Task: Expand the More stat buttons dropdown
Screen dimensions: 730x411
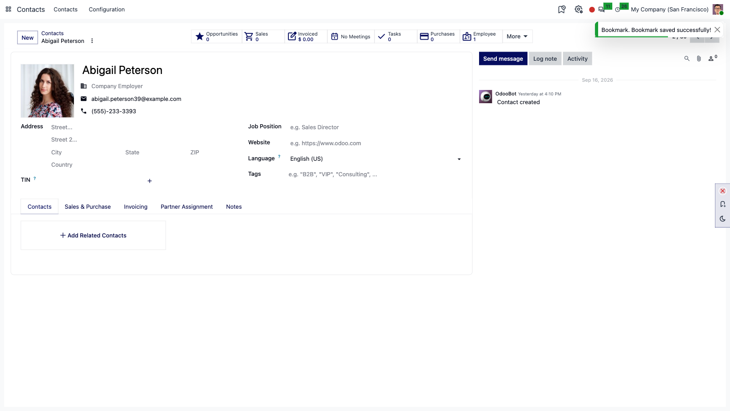Action: 517,37
